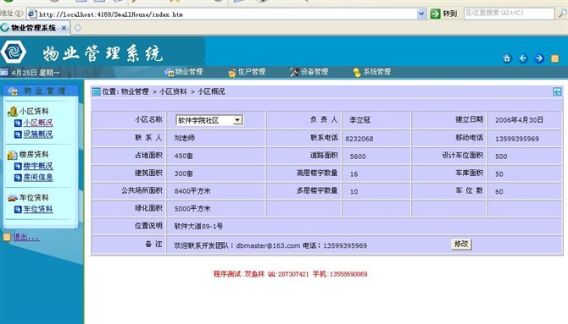This screenshot has height=324, width=568.
Task: Click the 车库面积 value 50
Action: coord(499,174)
